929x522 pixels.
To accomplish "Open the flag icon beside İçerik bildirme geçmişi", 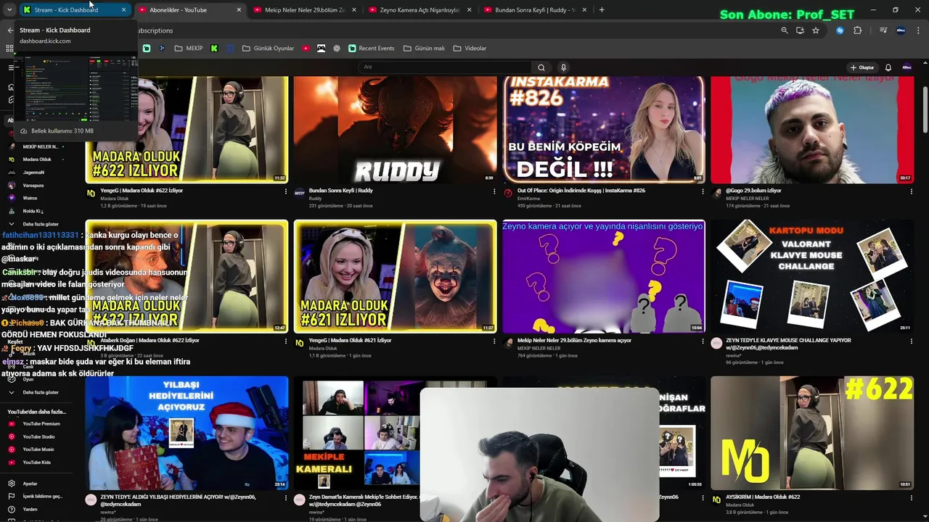I will click(12, 497).
